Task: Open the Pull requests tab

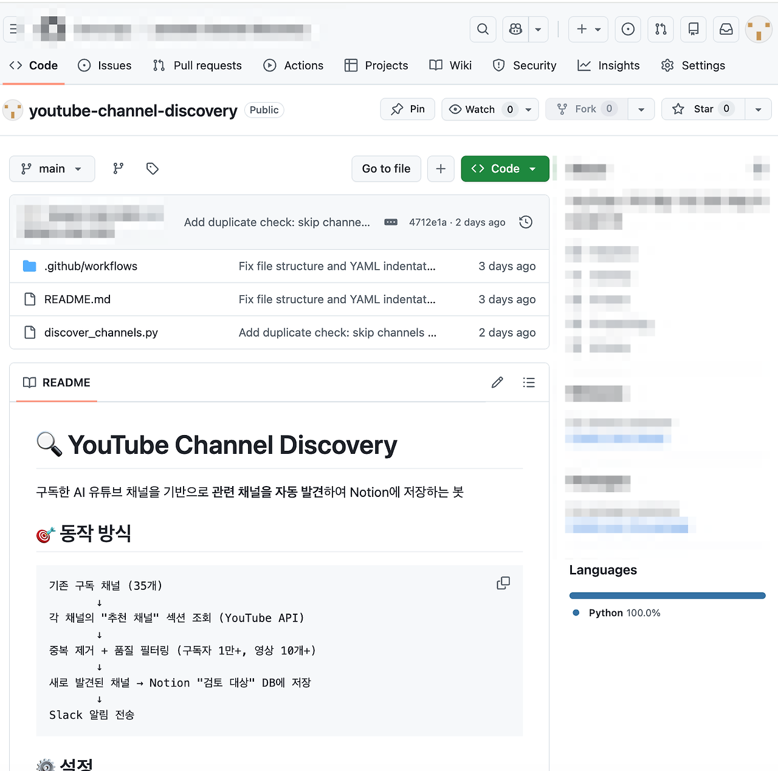Action: [198, 66]
